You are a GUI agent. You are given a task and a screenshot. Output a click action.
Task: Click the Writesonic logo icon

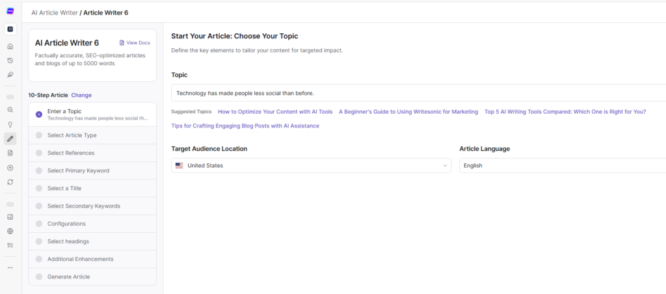pyautogui.click(x=10, y=11)
